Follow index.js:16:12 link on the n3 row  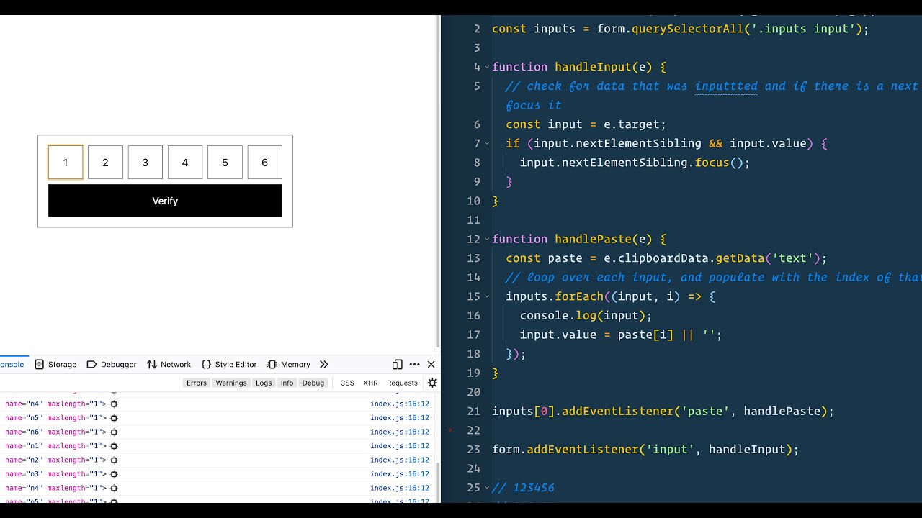400,474
